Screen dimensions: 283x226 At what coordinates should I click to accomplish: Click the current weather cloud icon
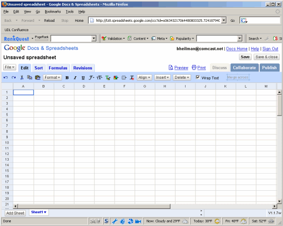click(185, 221)
